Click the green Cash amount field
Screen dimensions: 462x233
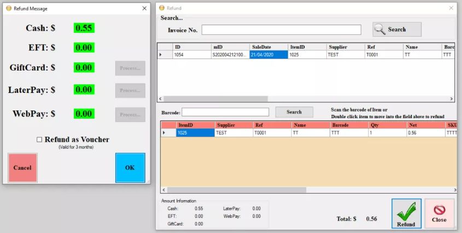[84, 28]
